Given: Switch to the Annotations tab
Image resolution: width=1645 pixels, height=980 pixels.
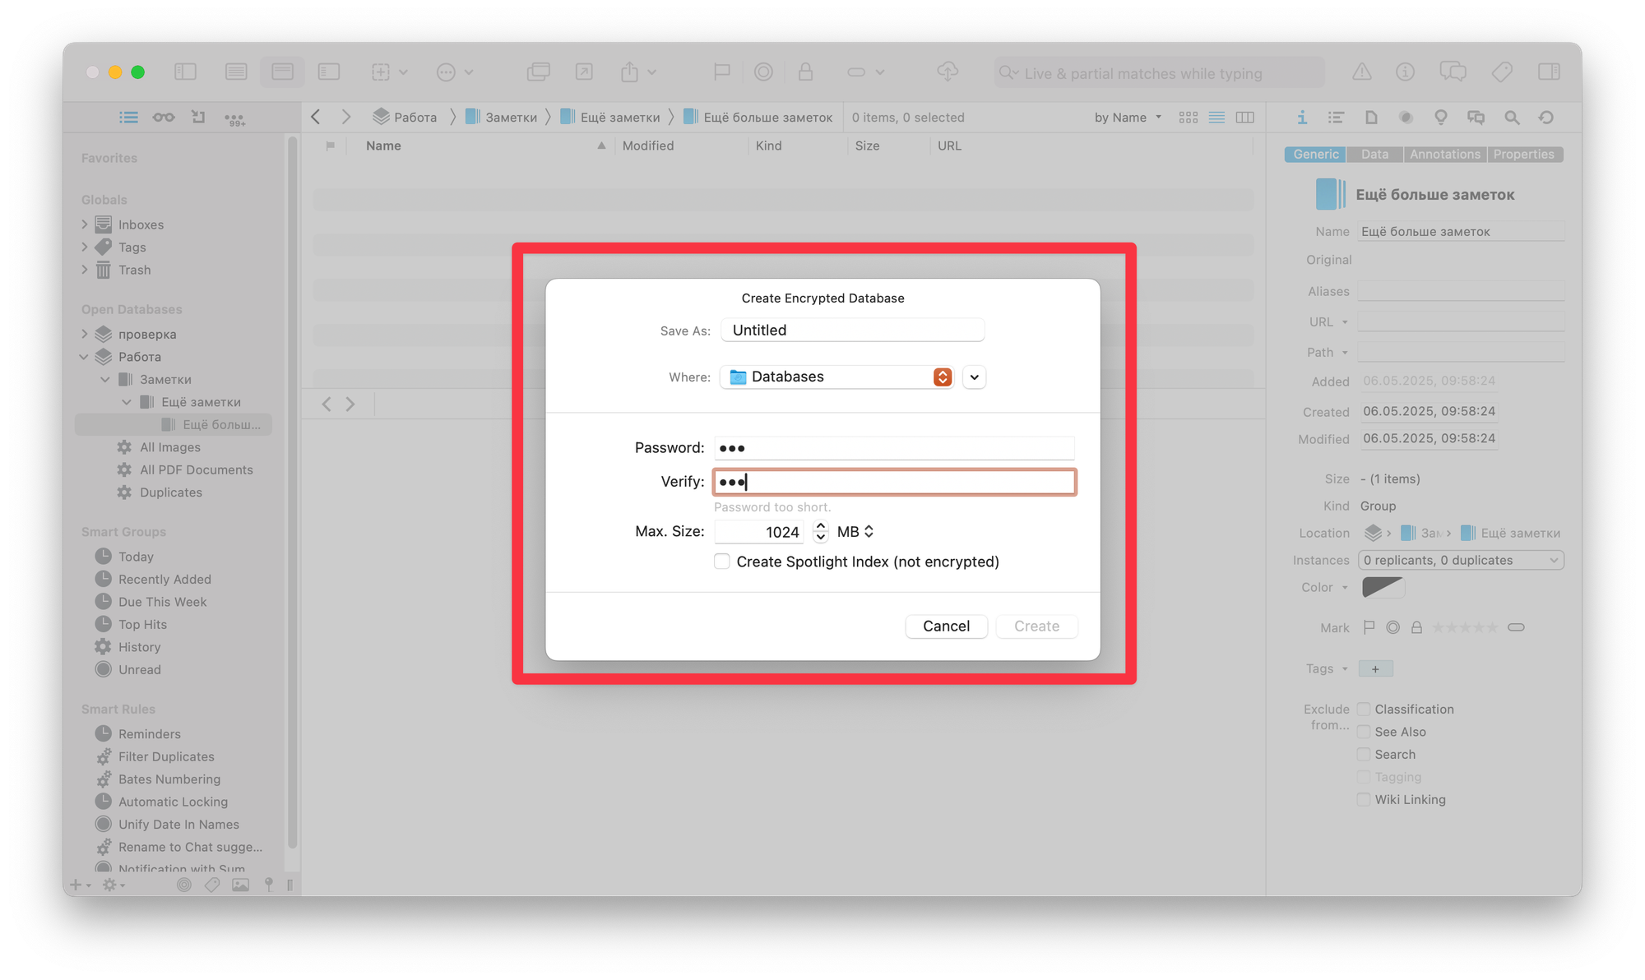Looking at the screenshot, I should tap(1444, 155).
